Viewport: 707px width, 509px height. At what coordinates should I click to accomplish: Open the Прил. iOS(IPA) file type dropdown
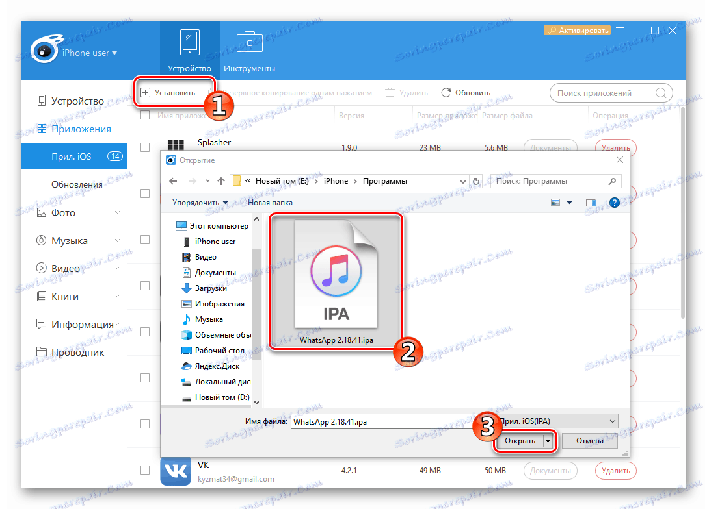pos(558,421)
